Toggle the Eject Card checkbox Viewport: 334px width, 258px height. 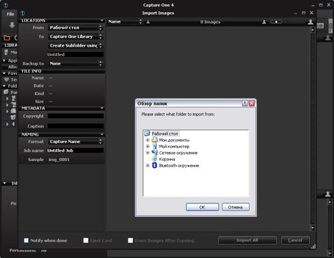click(x=86, y=241)
